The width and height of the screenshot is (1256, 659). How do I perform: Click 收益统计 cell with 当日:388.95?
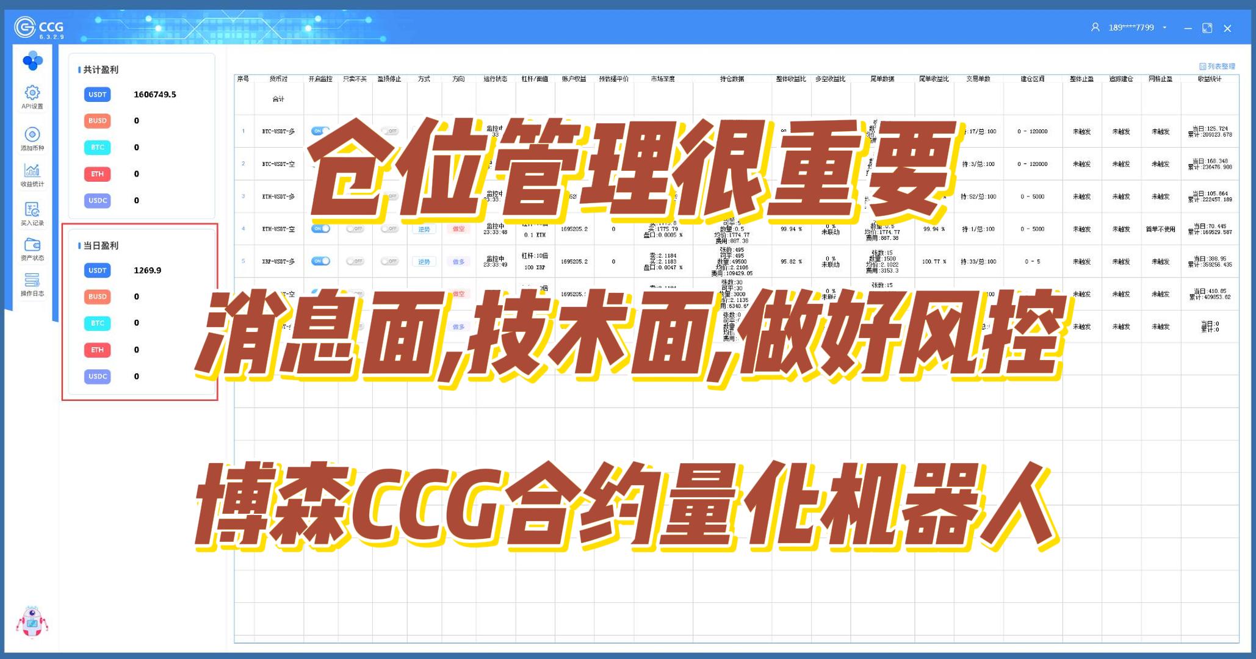1210,261
